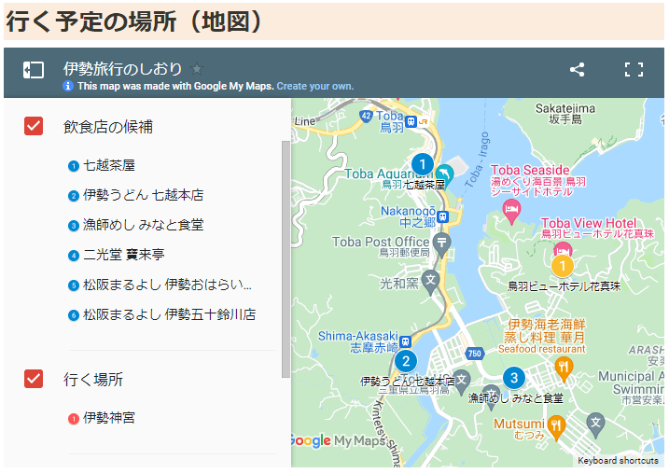The height and width of the screenshot is (473, 669).
Task: Click the legend panel vertical scrollbar
Action: tap(286, 259)
